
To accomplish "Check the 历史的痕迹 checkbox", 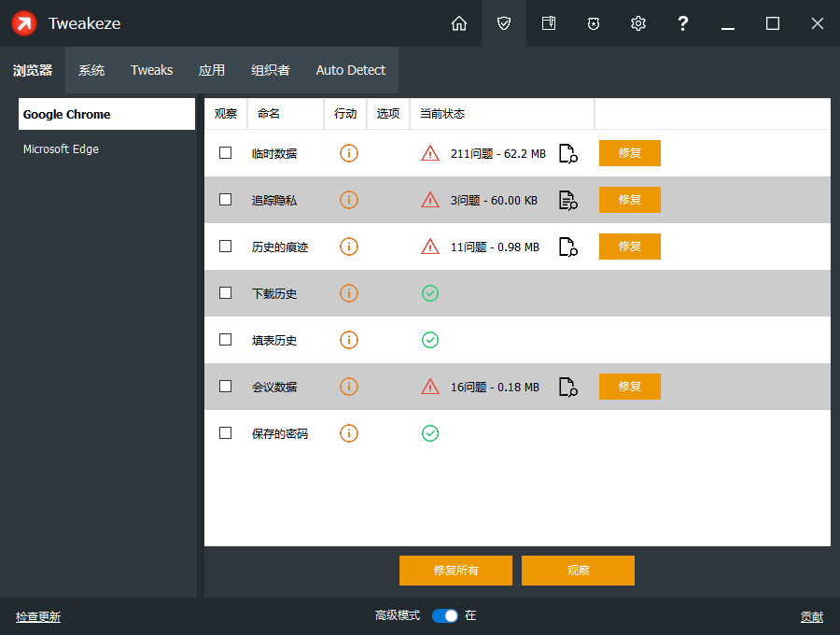I will 226,246.
